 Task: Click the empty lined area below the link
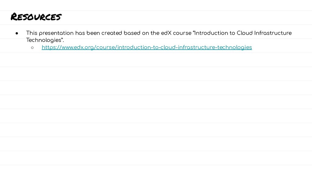(x=156, y=111)
